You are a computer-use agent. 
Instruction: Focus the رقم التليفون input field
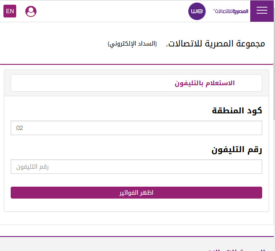click(136, 167)
